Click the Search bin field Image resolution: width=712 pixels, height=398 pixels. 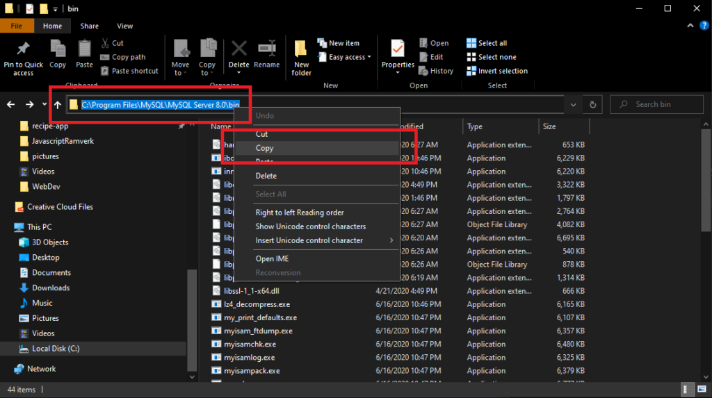pos(656,104)
